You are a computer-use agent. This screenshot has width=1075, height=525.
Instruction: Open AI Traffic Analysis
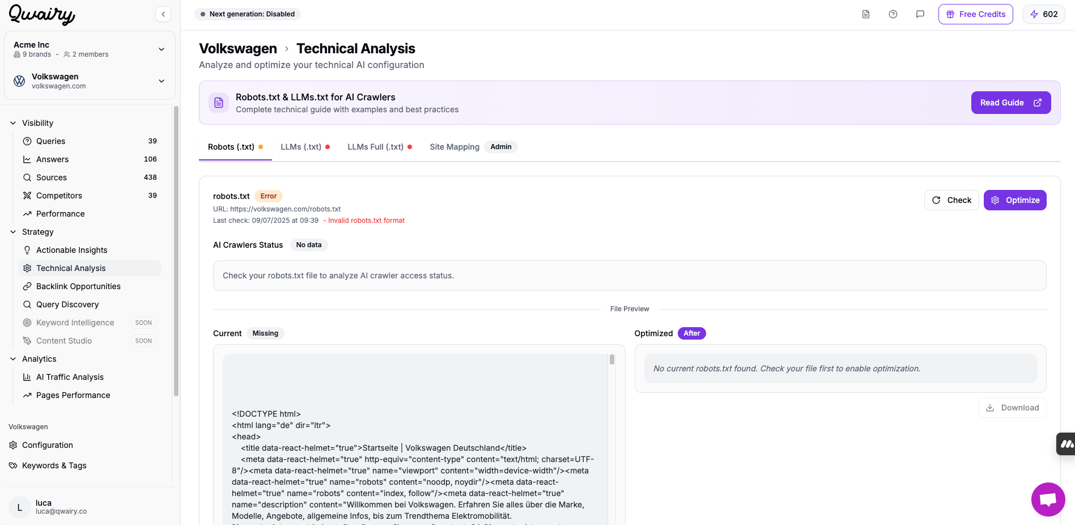(90, 377)
